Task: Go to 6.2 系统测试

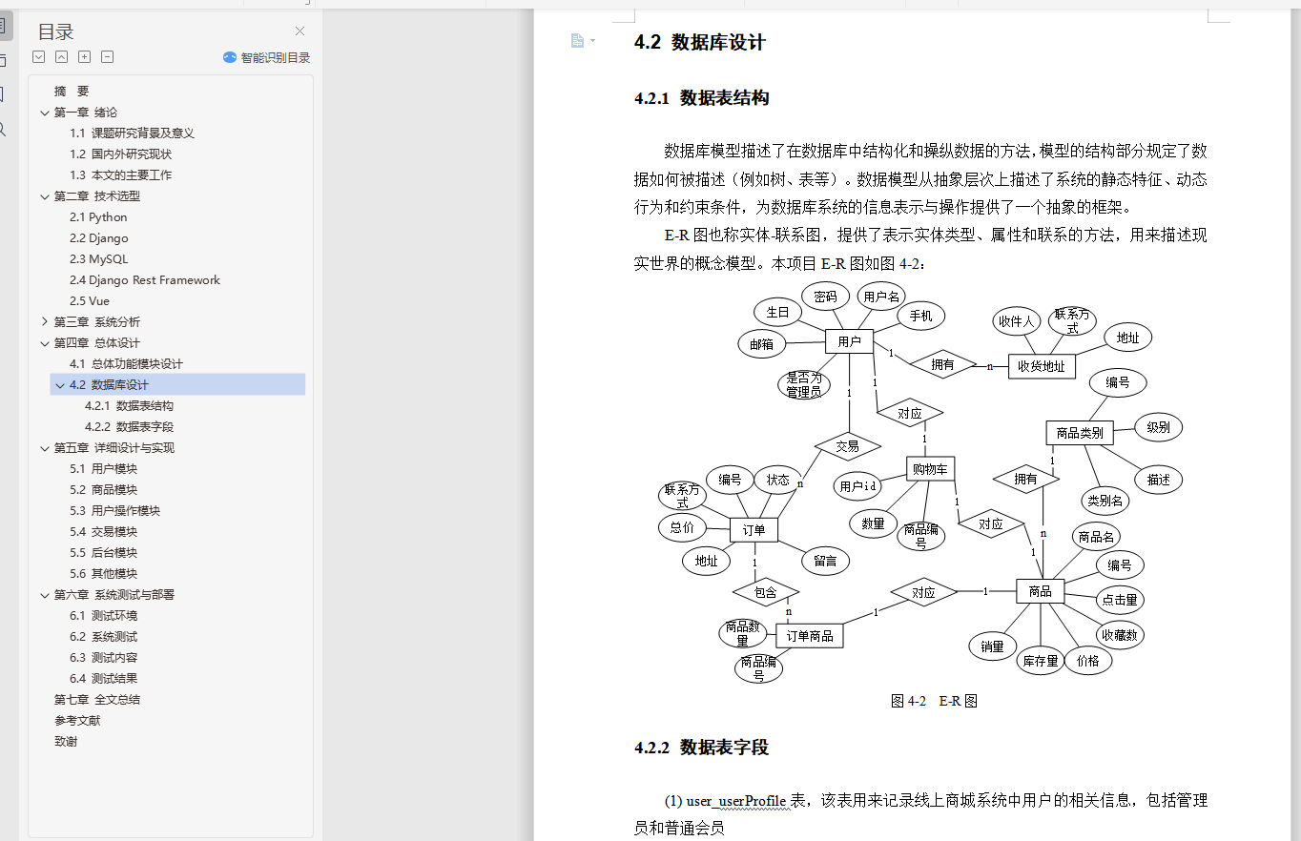Action: (103, 637)
